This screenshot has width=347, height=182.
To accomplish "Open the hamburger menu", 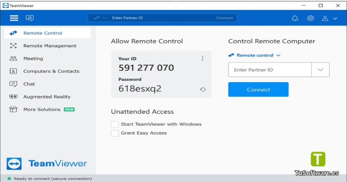I will pos(14,18).
